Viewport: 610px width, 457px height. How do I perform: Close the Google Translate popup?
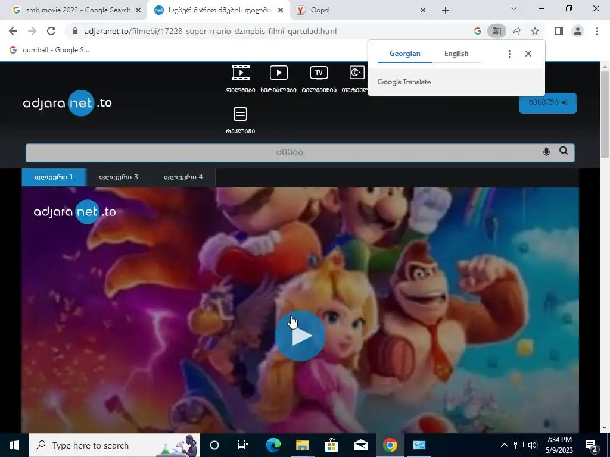click(x=528, y=54)
